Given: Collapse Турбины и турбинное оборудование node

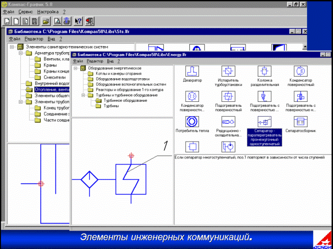Looking at the screenshot, I should point(83,95).
